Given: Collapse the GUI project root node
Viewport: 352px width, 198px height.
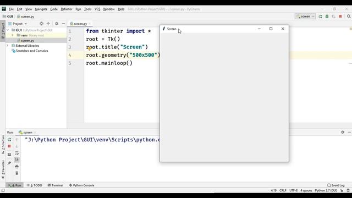Looking at the screenshot, I should click(x=8, y=30).
